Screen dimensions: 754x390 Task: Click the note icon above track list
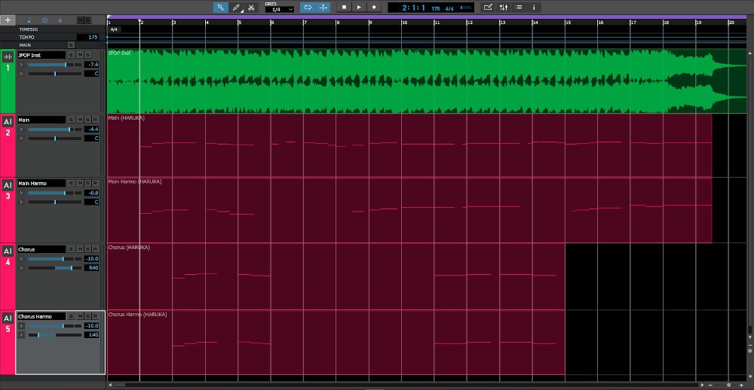29,20
